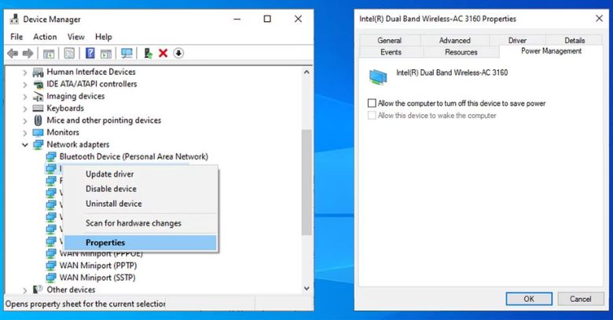Click the mouse icon beside Mice and other pointing devices
Image resolution: width=613 pixels, height=320 pixels.
[x=38, y=120]
